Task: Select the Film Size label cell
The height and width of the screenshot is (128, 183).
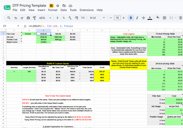Action: (156, 96)
